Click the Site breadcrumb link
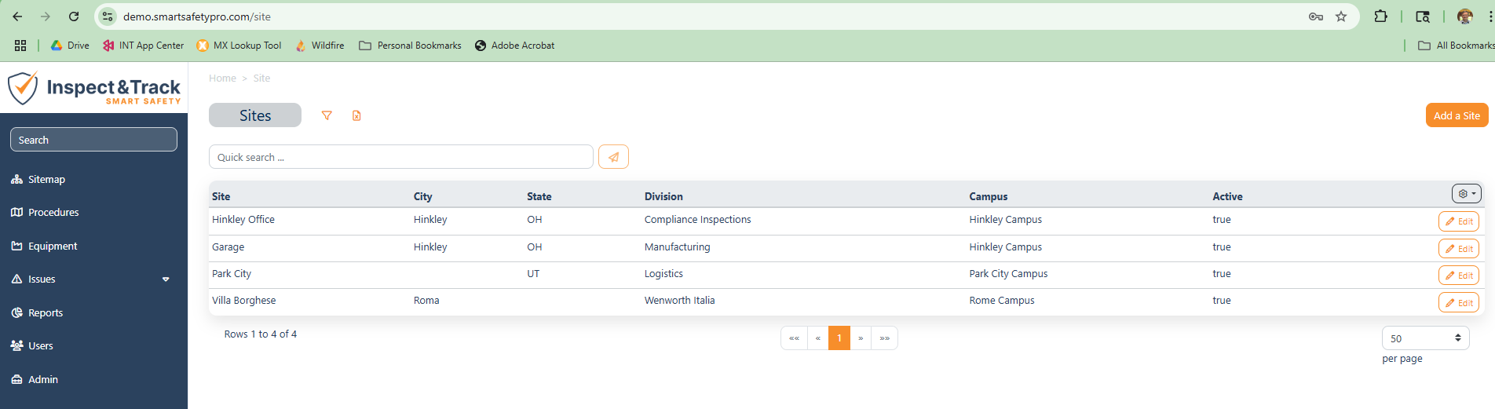Viewport: 1495px width, 409px height. click(261, 79)
